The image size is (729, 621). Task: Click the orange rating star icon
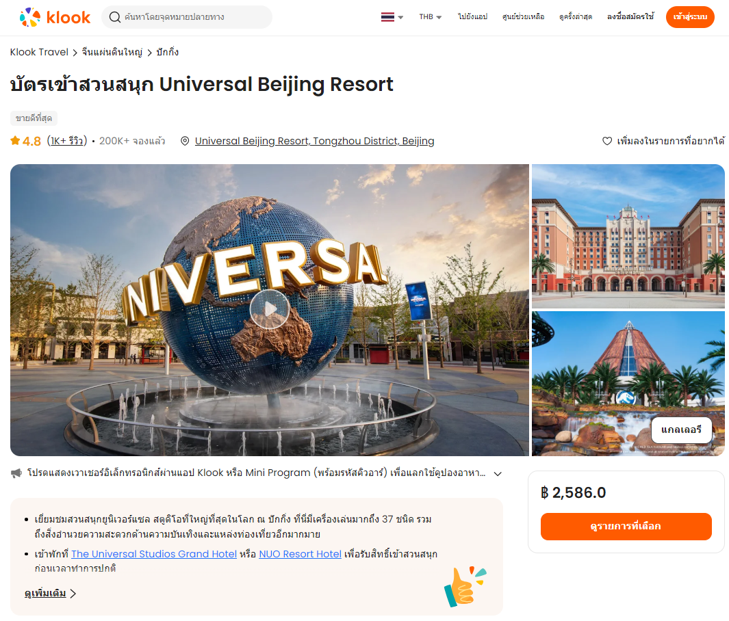click(15, 140)
